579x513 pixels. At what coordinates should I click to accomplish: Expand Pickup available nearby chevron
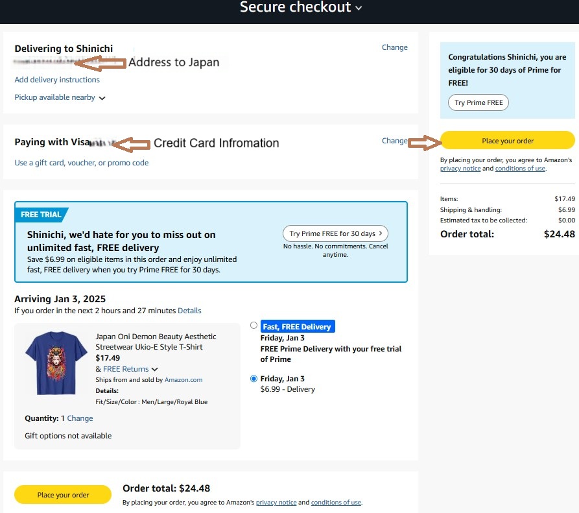pyautogui.click(x=102, y=98)
